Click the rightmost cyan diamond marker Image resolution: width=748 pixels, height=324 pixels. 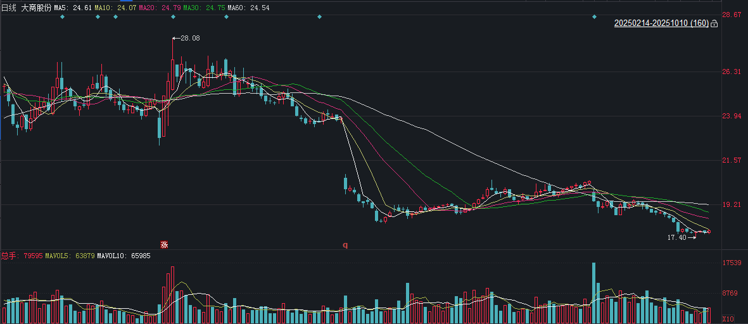[x=594, y=16]
